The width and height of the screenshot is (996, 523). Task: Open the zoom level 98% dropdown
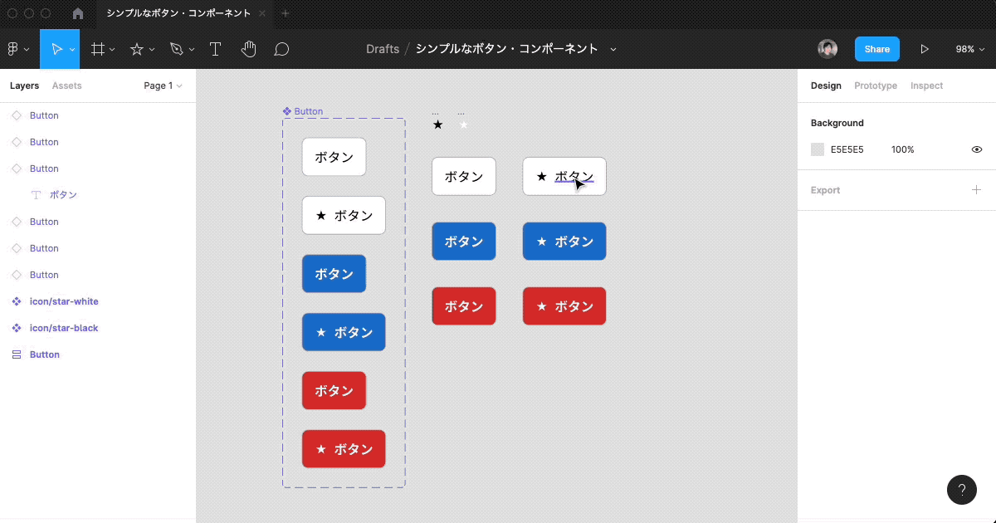coord(969,48)
